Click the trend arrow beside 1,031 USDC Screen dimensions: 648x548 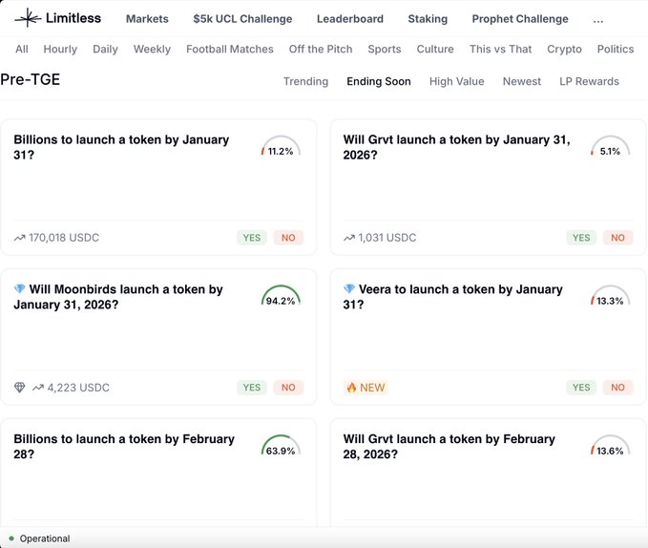[x=349, y=238]
